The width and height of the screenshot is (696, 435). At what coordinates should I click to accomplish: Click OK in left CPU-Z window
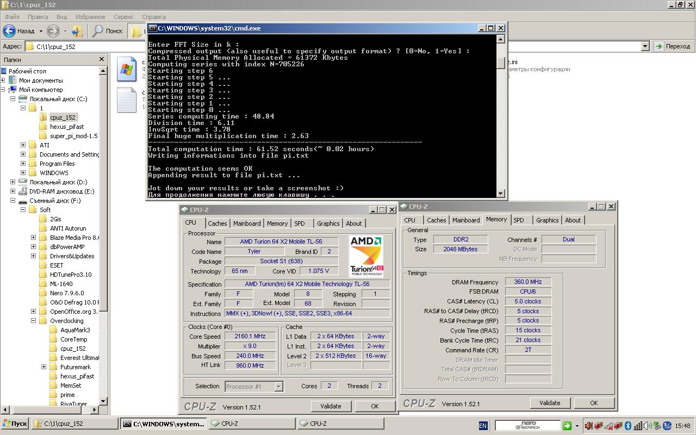point(375,406)
